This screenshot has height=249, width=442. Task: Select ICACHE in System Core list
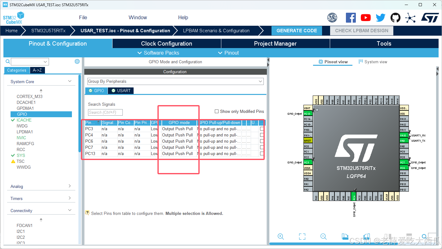(x=24, y=120)
